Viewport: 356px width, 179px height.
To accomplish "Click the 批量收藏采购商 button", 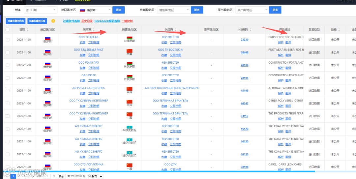I will coord(15,21).
